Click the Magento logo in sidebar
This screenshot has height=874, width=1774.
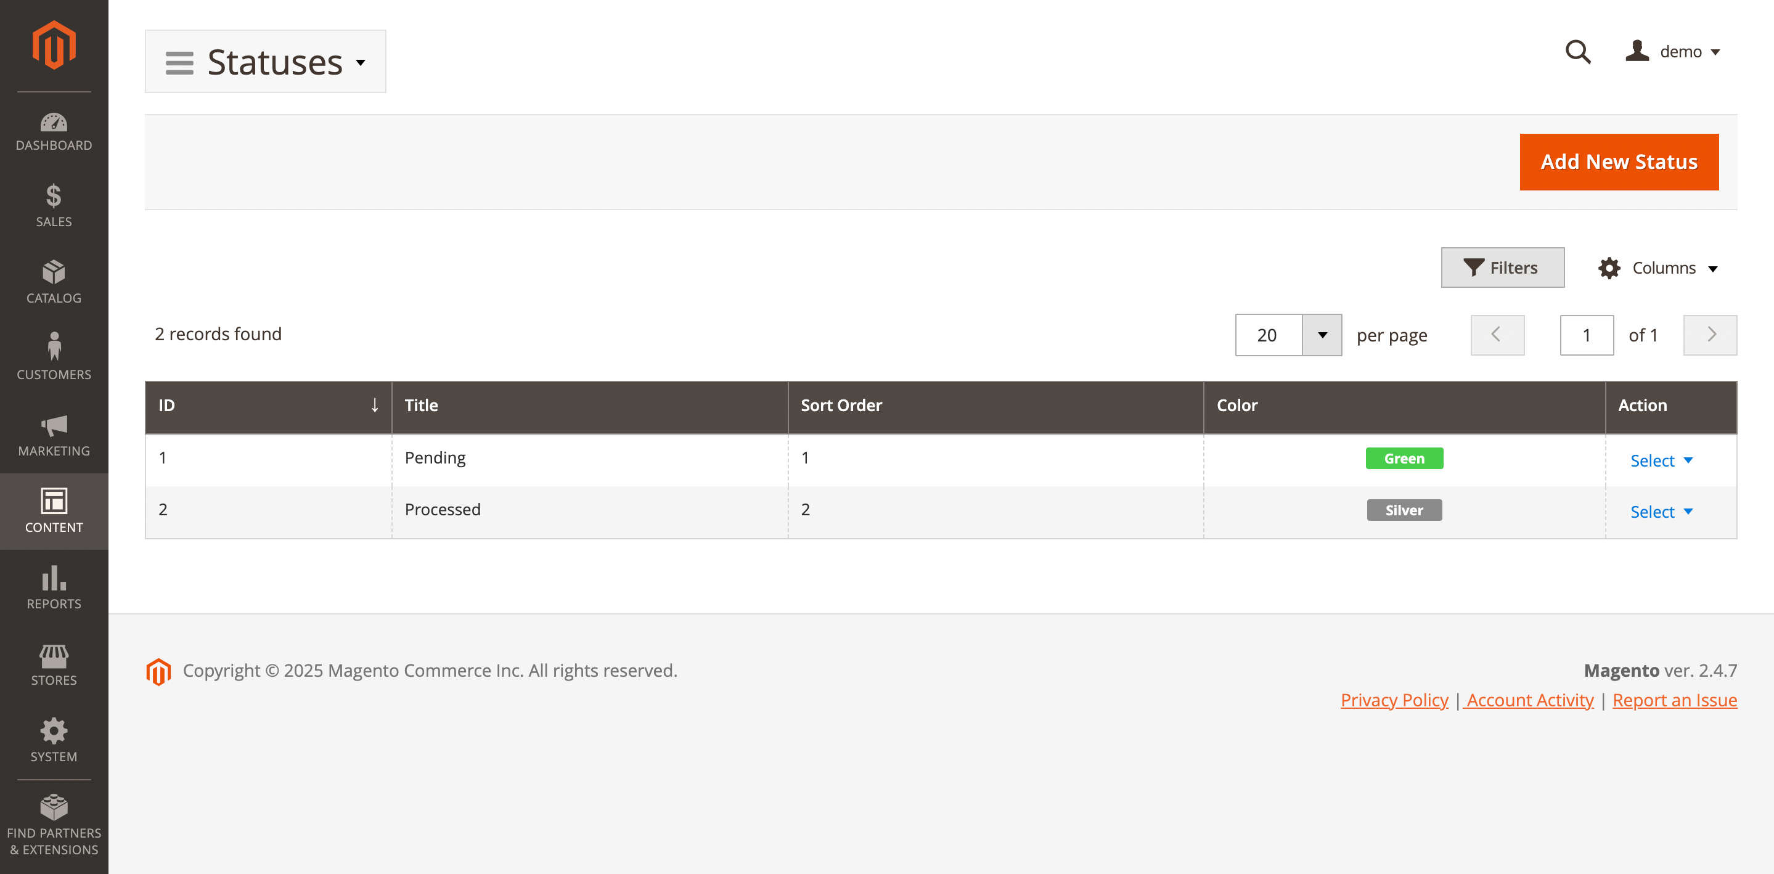[x=54, y=46]
